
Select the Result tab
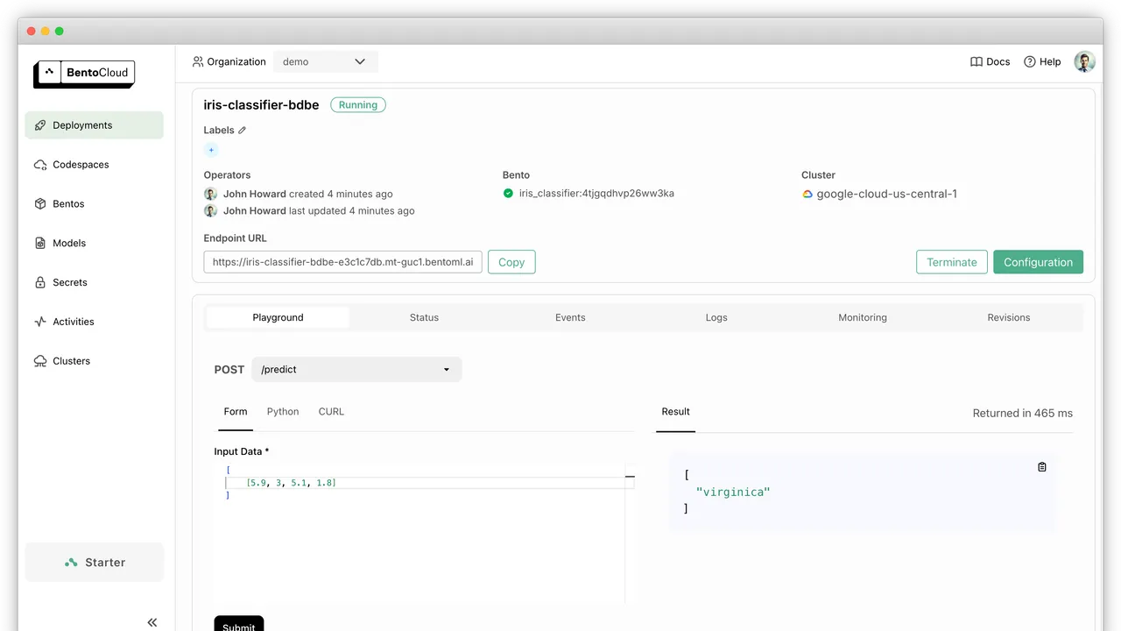[675, 412]
